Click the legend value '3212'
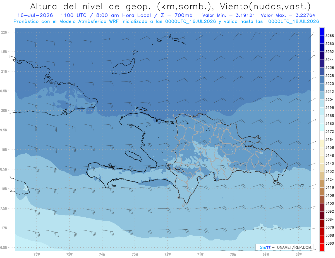 pyautogui.click(x=330, y=92)
